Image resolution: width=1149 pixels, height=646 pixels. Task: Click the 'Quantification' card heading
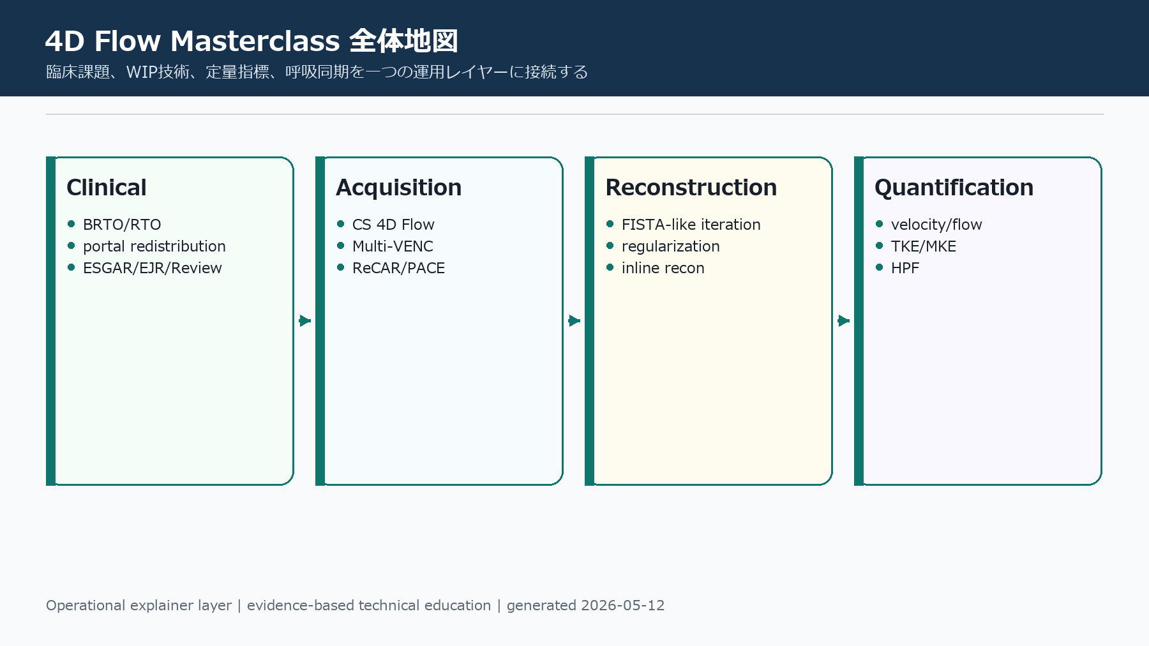coord(954,188)
